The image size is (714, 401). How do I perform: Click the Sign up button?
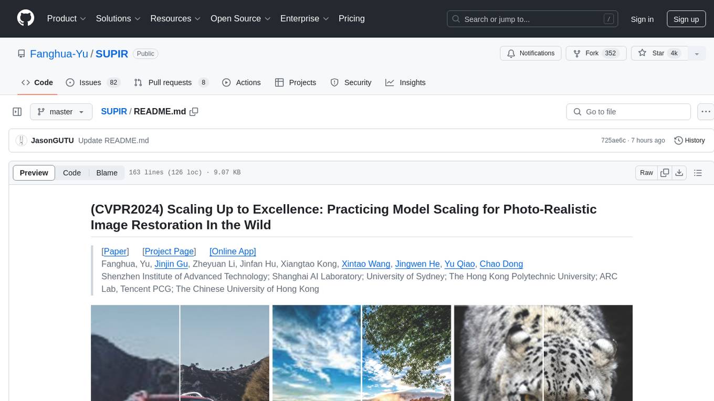coord(686,19)
